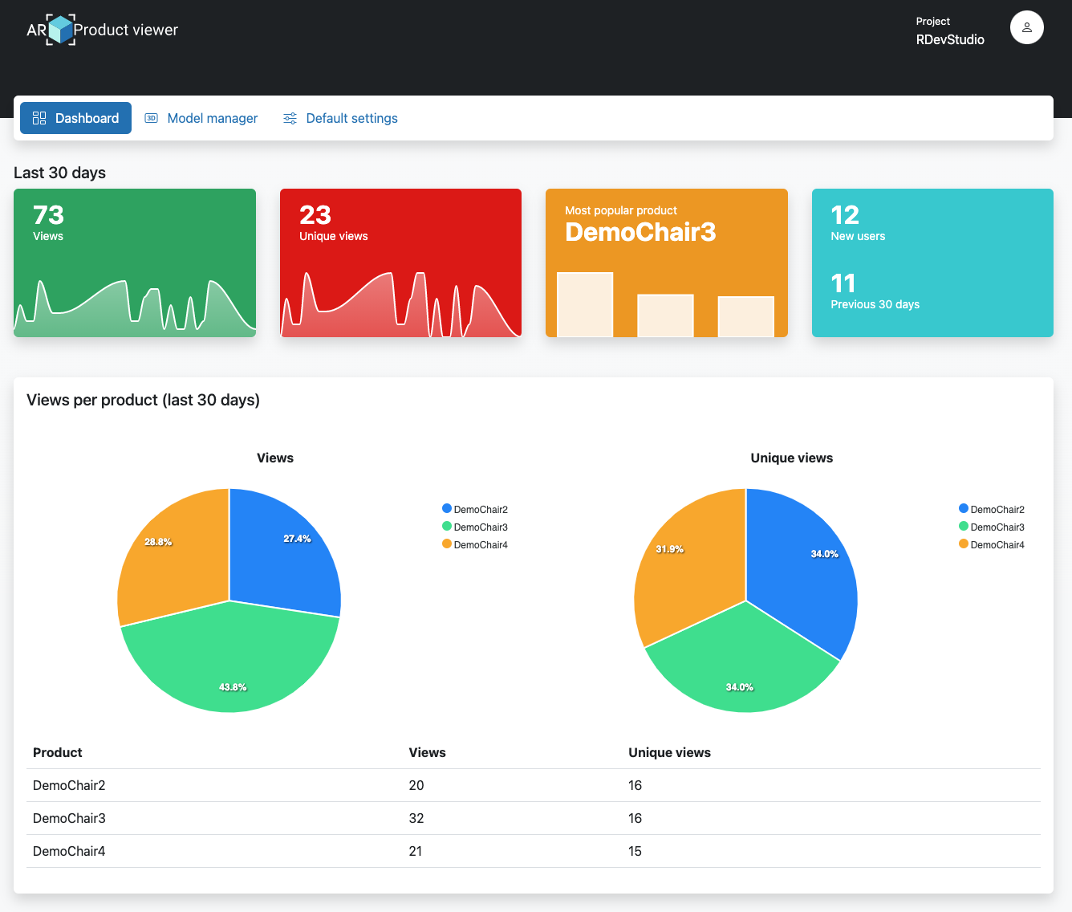Click the blue DemoChair2 Unique views legend dot
Screen dimensions: 1072x912
coord(964,509)
